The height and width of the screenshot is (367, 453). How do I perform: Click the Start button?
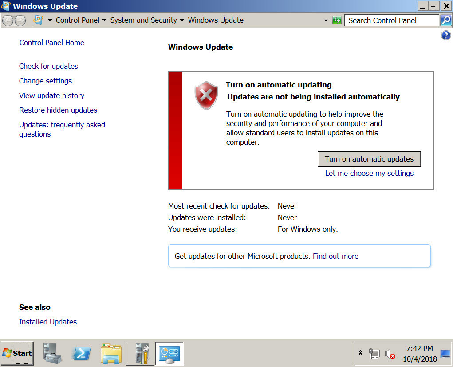(17, 353)
